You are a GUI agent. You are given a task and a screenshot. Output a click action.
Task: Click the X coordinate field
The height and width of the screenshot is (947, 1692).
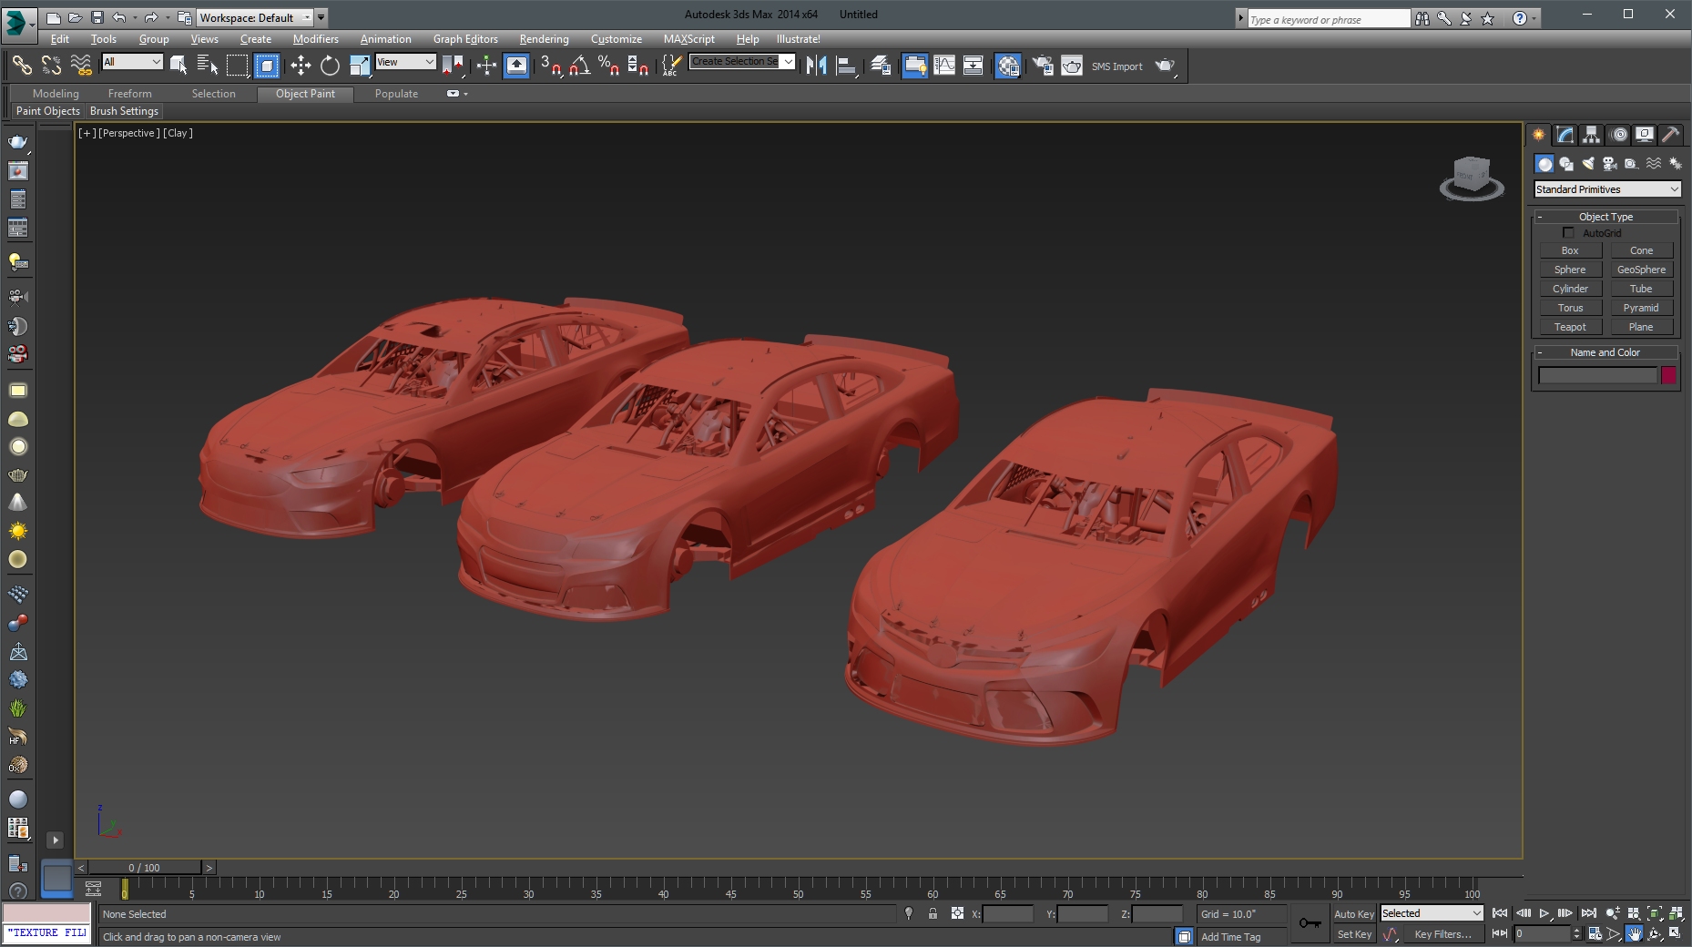click(x=1008, y=913)
